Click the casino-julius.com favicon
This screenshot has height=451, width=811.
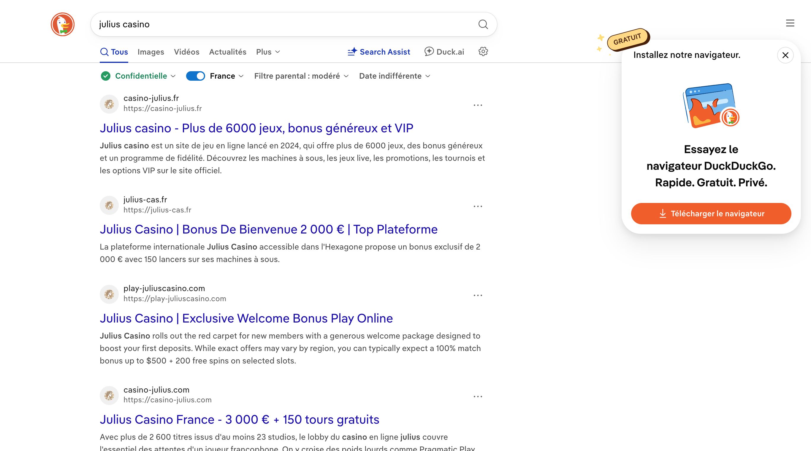109,395
